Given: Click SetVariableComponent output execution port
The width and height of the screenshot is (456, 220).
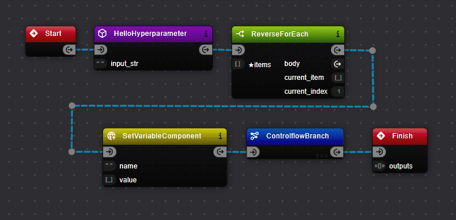Looking at the screenshot, I should [x=220, y=152].
